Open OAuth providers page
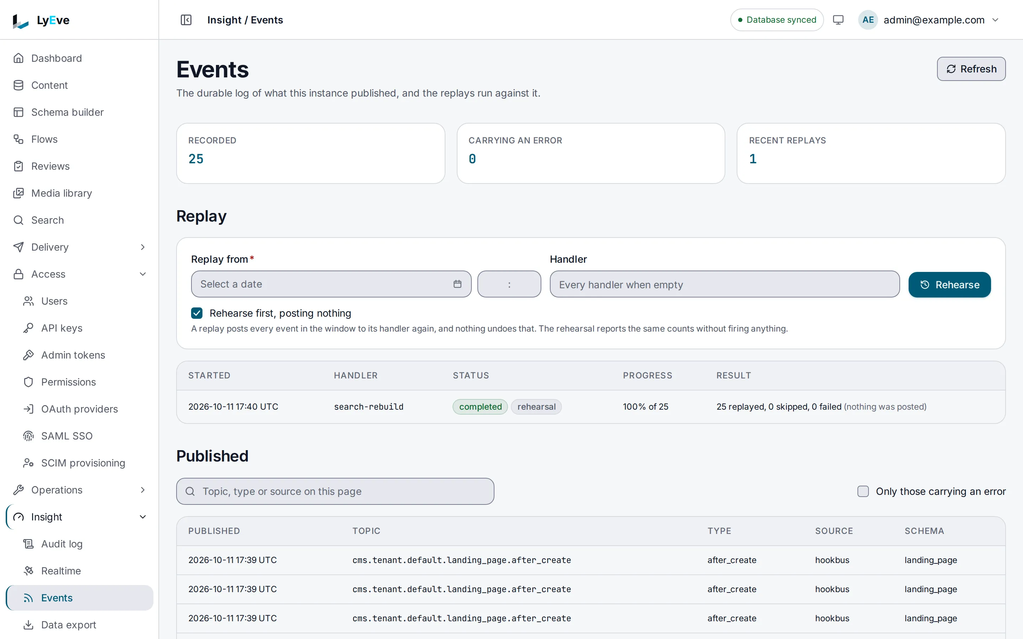Screen dimensions: 1023x639 (x=80, y=409)
